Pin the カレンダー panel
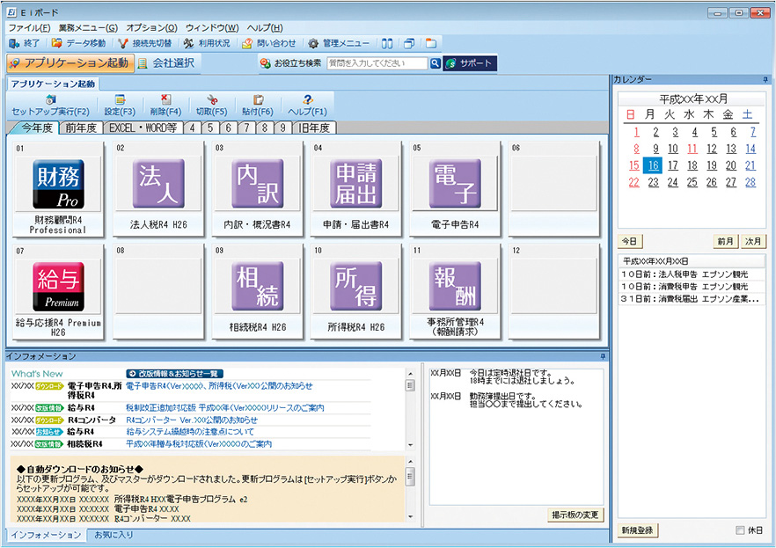This screenshot has height=548, width=776. coord(765,80)
